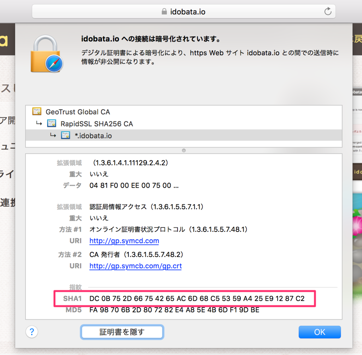Select *.idobata.io certificate row
Image resolution: width=362 pixels, height=355 pixels.
183,135
